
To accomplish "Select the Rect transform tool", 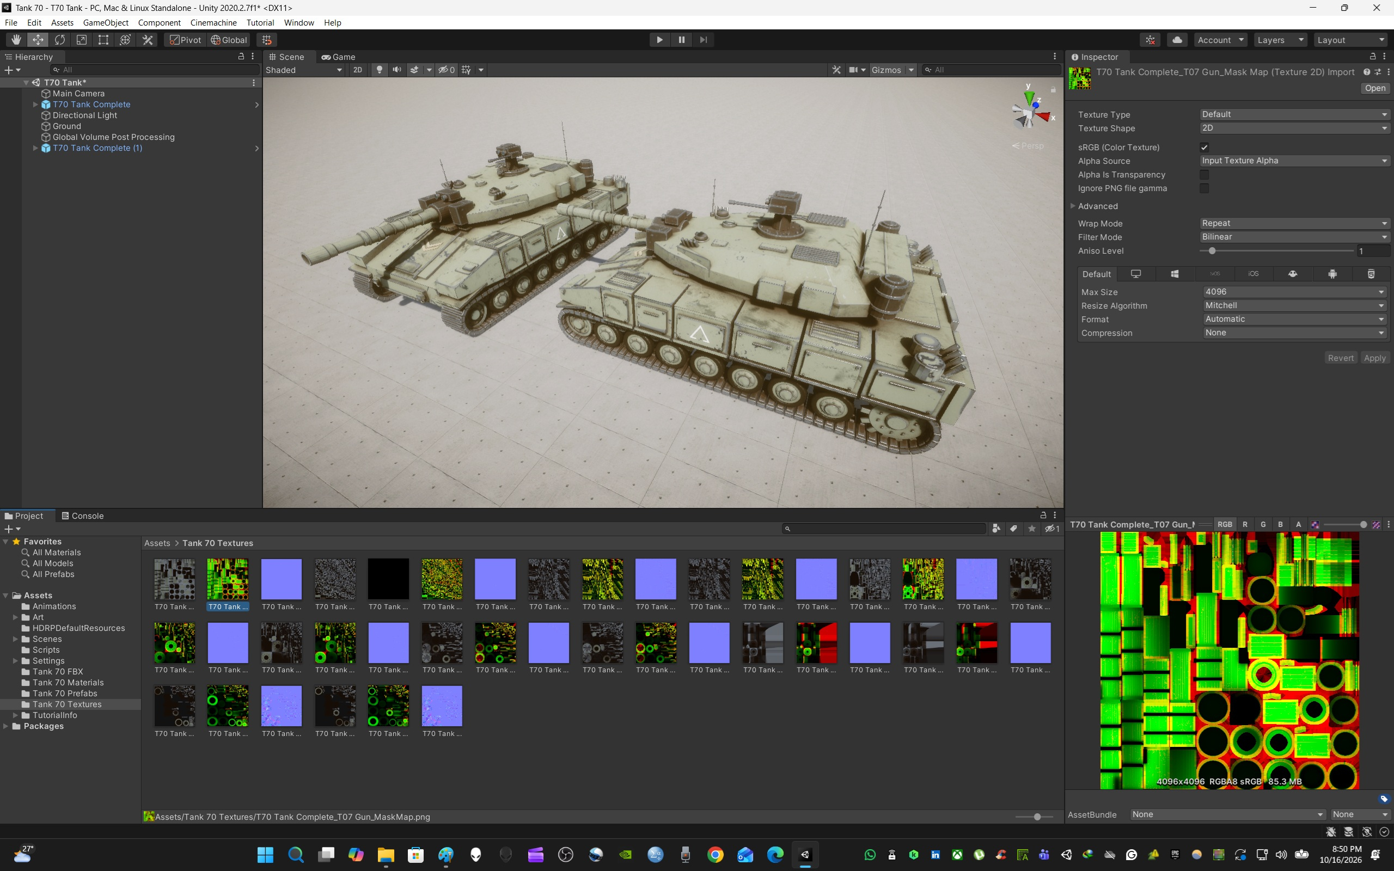I will point(103,40).
